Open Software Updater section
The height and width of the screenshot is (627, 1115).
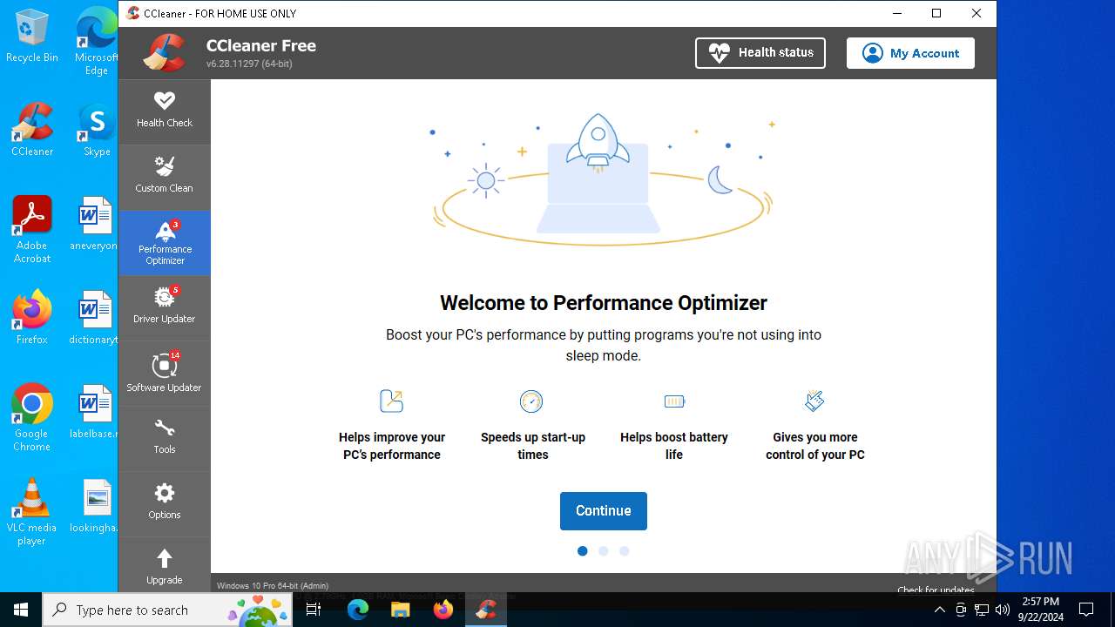click(165, 373)
